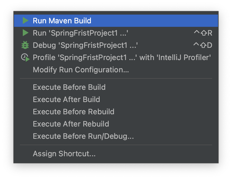The width and height of the screenshot is (232, 179).
Task: Click the 'IntelliJ Profiler' text
Action: [x=183, y=57]
